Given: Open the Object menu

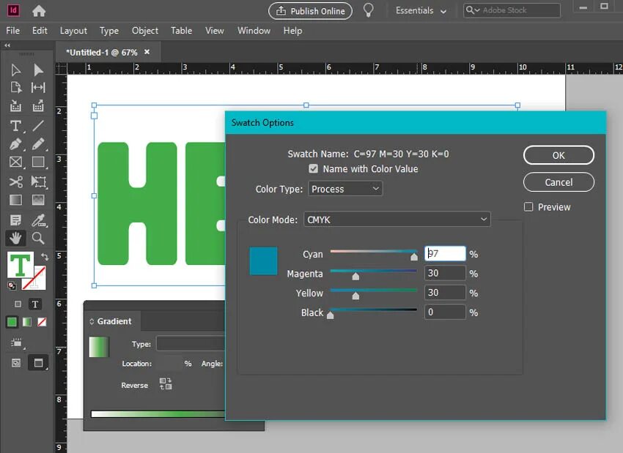Looking at the screenshot, I should click(144, 31).
